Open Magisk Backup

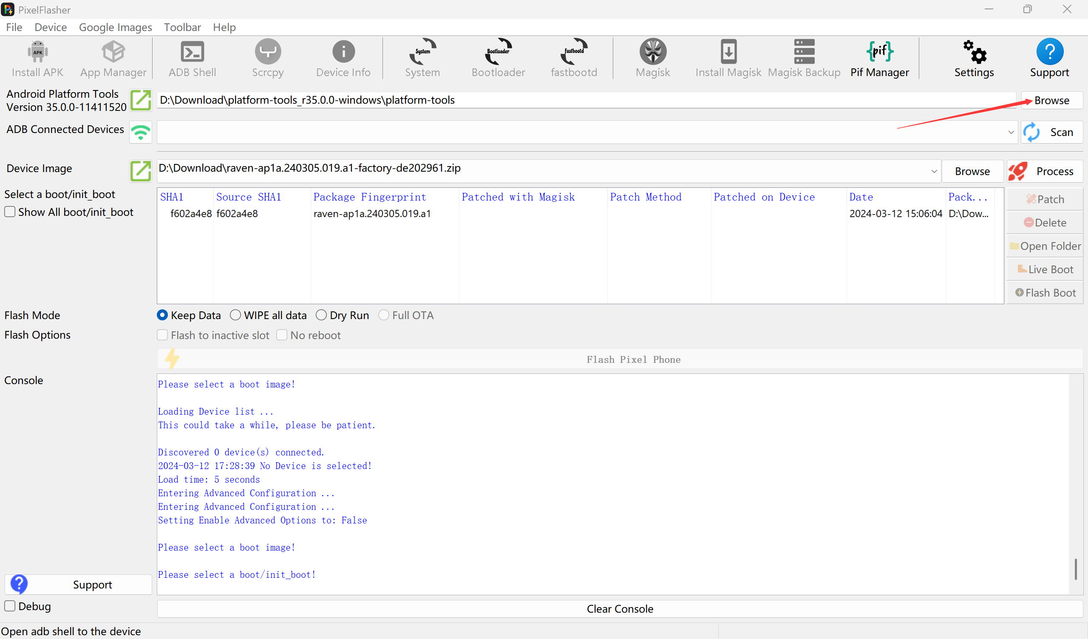[x=804, y=58]
